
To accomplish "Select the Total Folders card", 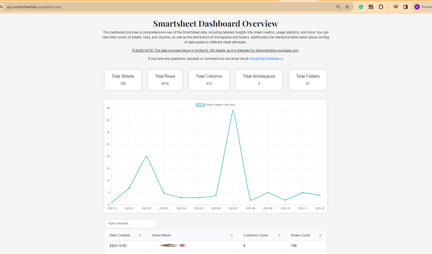I will [x=308, y=80].
